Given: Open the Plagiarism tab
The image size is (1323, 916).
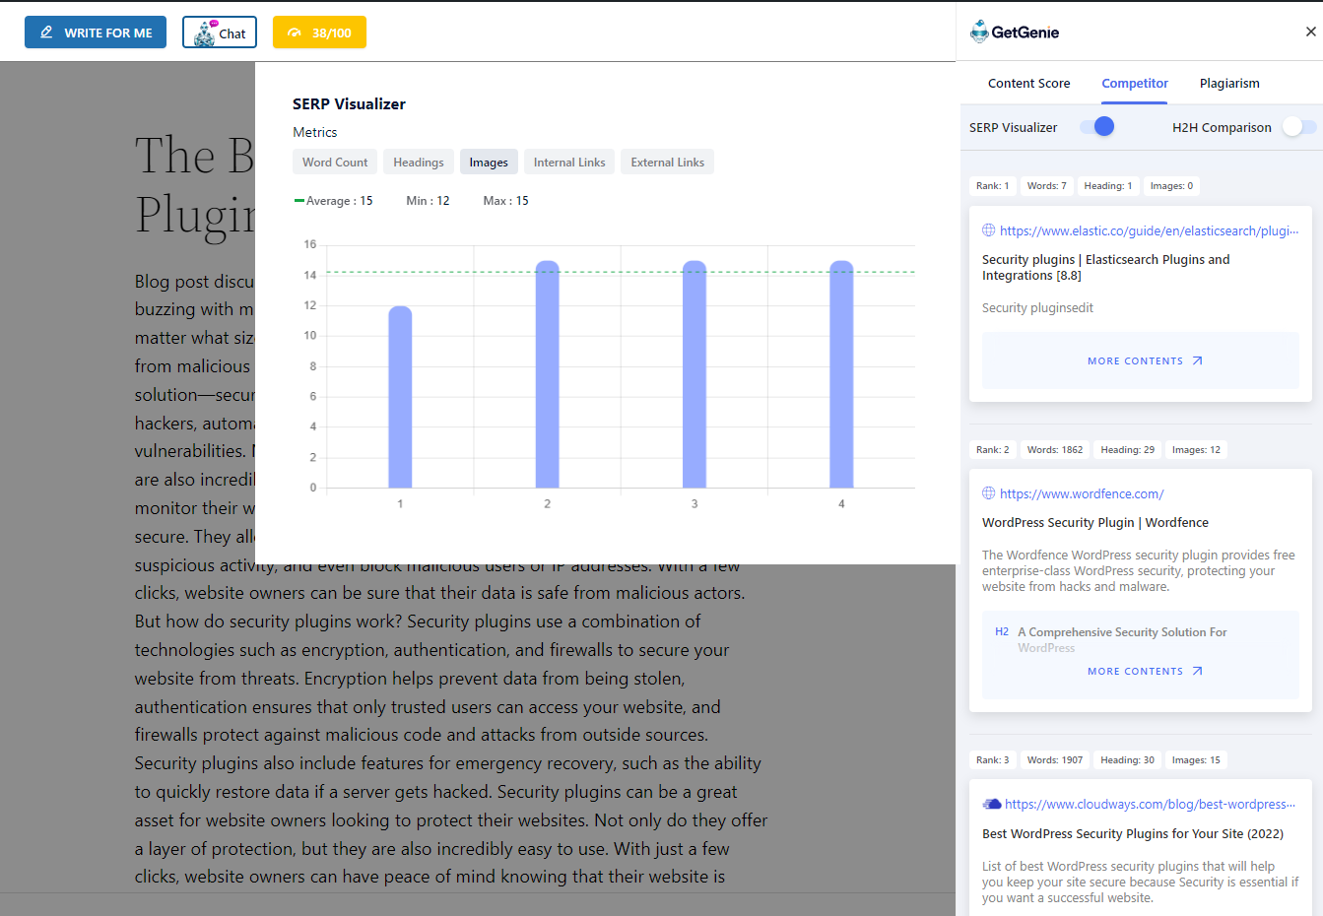Looking at the screenshot, I should 1229,84.
